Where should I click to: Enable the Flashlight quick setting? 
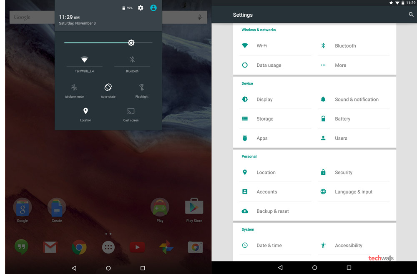142,88
